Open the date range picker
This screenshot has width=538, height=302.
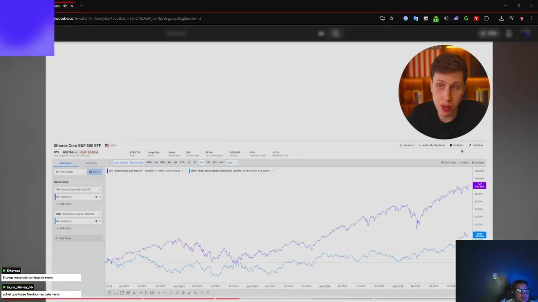129,162
